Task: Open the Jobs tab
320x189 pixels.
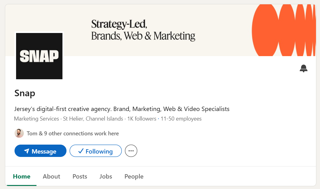Action: click(105, 176)
